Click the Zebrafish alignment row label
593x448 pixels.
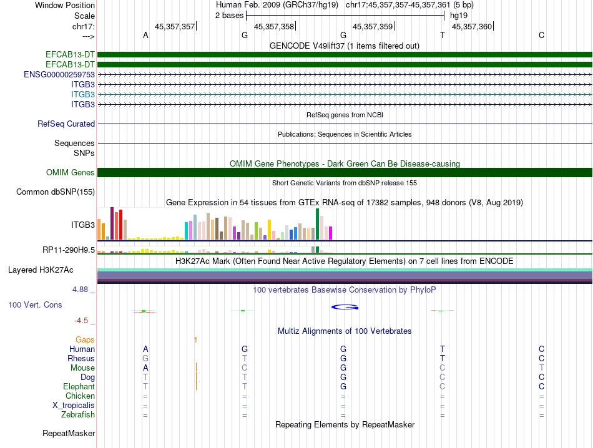pos(77,415)
